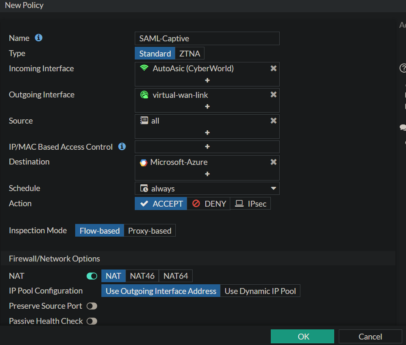The image size is (406, 345).
Task: Turn on Passive Health Check
Action: click(x=92, y=321)
